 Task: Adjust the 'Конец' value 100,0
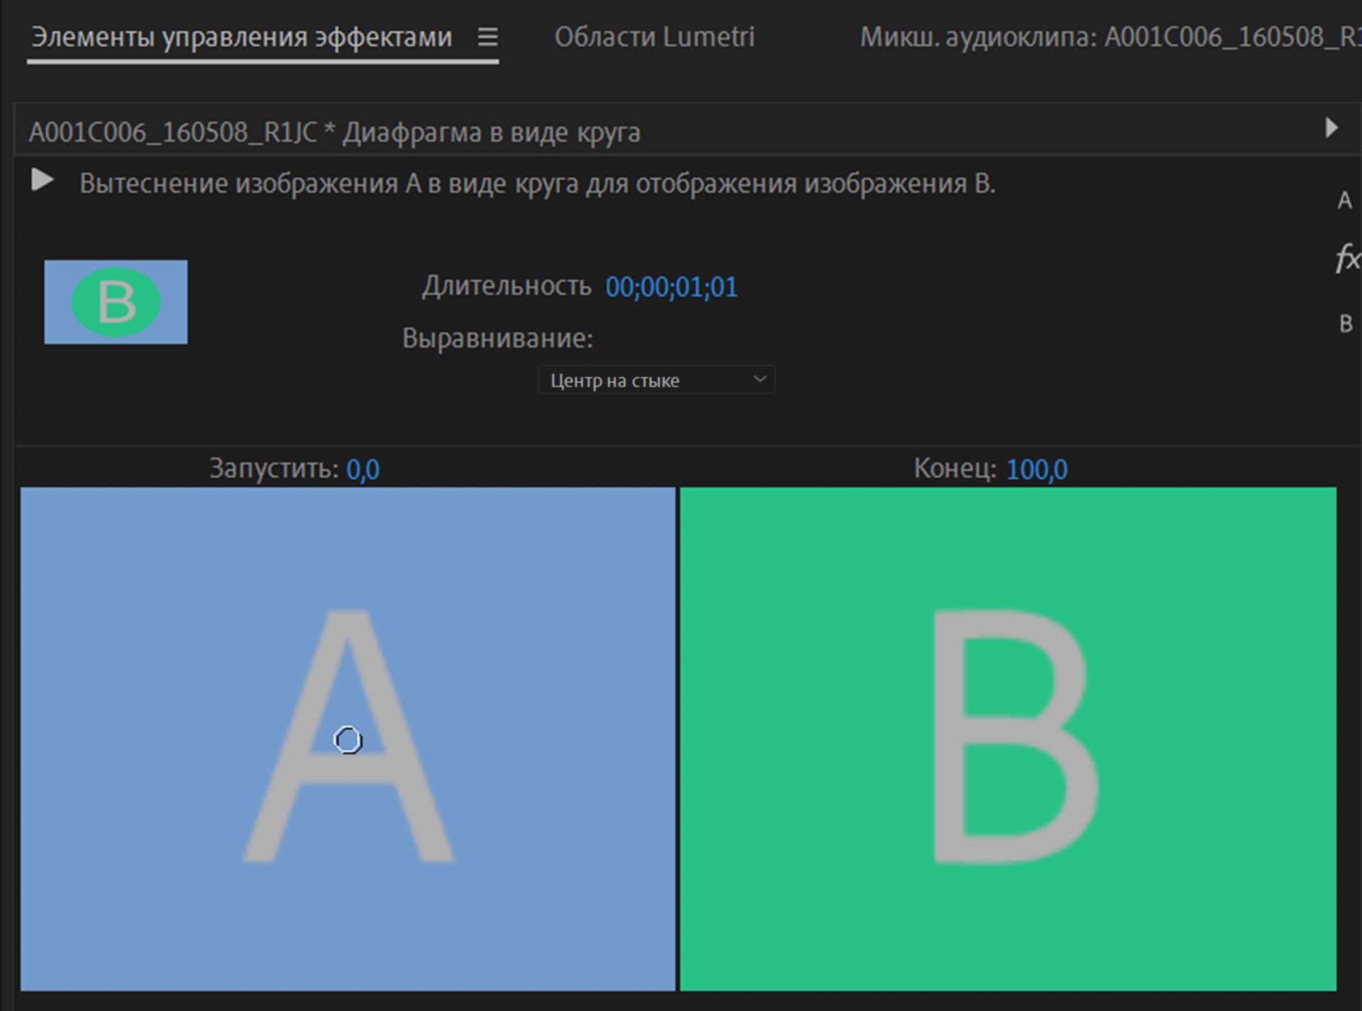click(1036, 468)
